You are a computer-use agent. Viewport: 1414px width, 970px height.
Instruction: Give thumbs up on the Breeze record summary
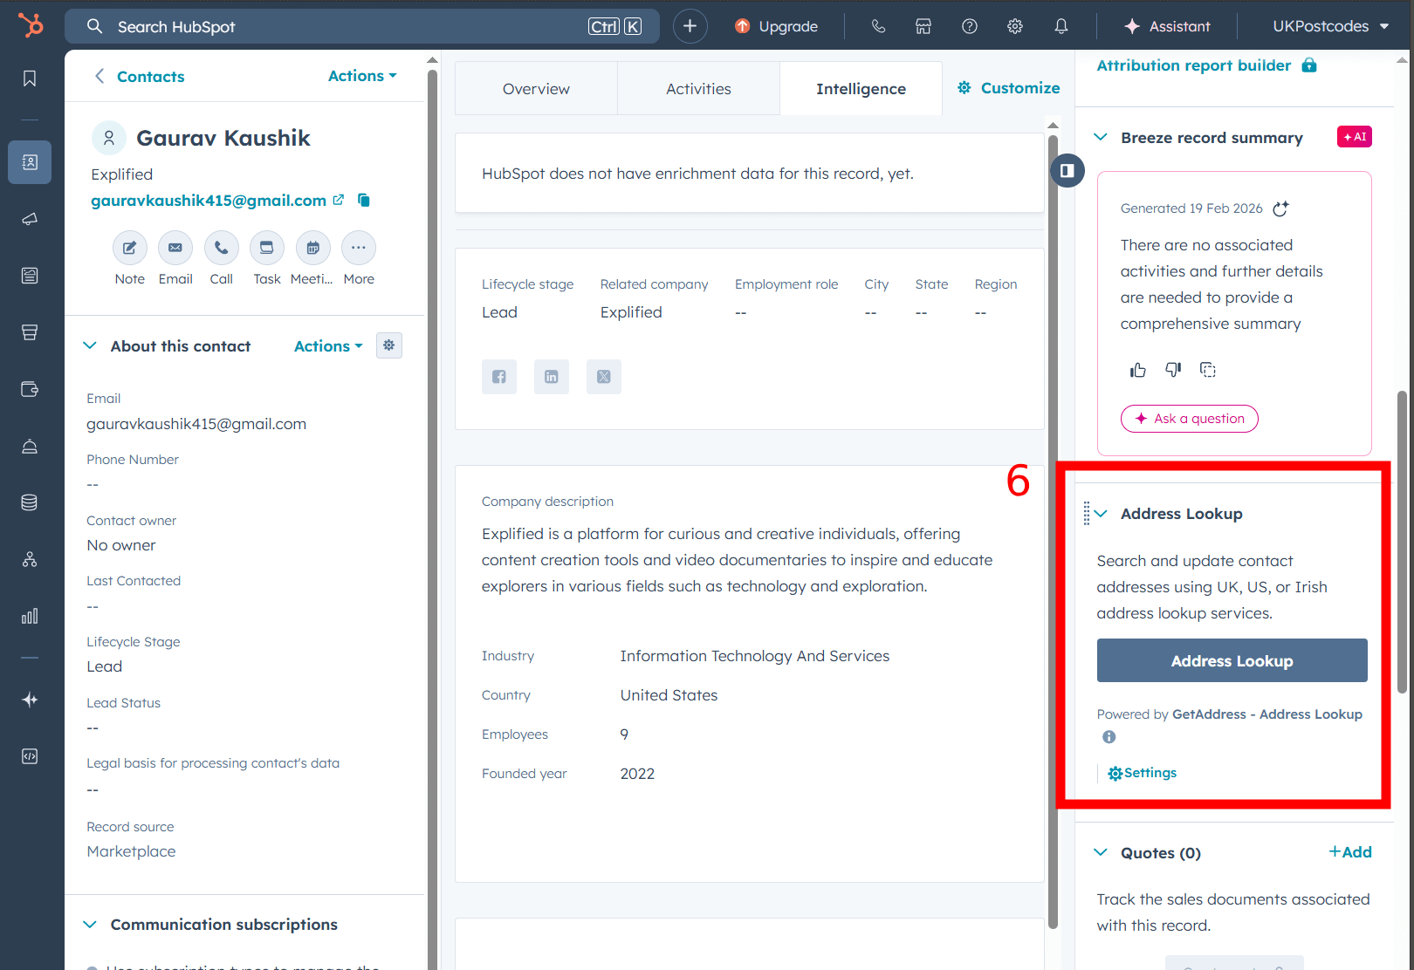(1137, 369)
